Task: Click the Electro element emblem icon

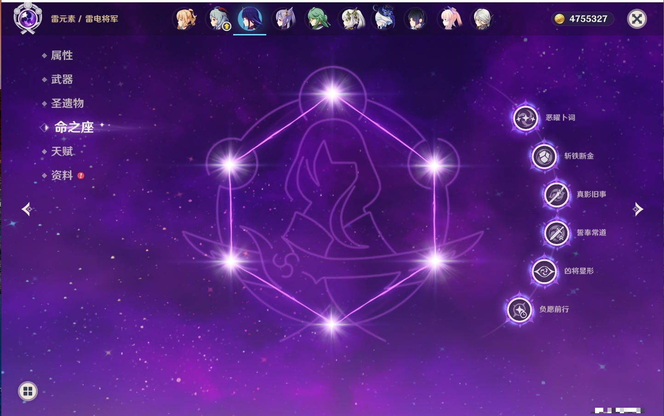Action: coord(28,18)
